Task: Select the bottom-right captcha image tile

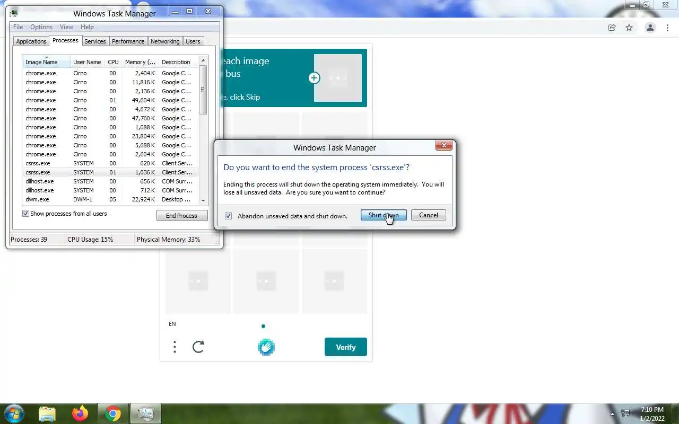Action: [334, 281]
